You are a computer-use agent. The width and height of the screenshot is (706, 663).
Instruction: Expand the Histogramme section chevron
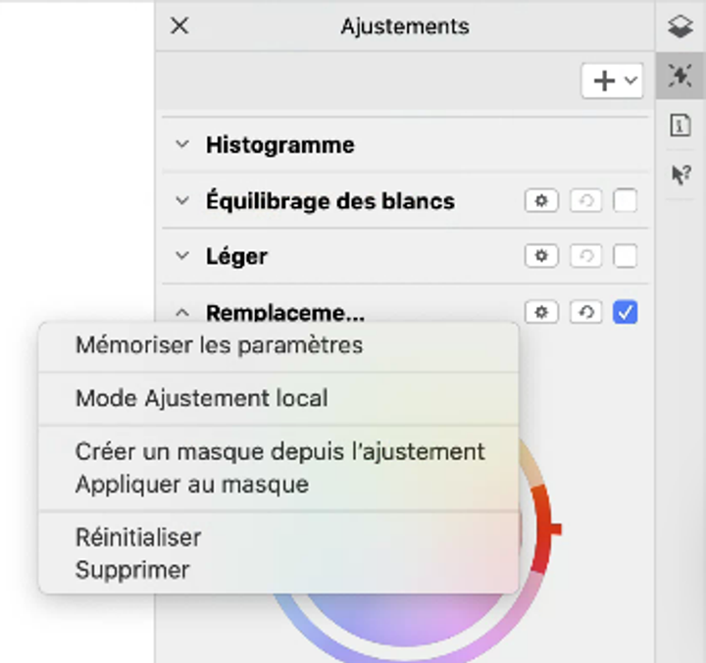tap(181, 145)
